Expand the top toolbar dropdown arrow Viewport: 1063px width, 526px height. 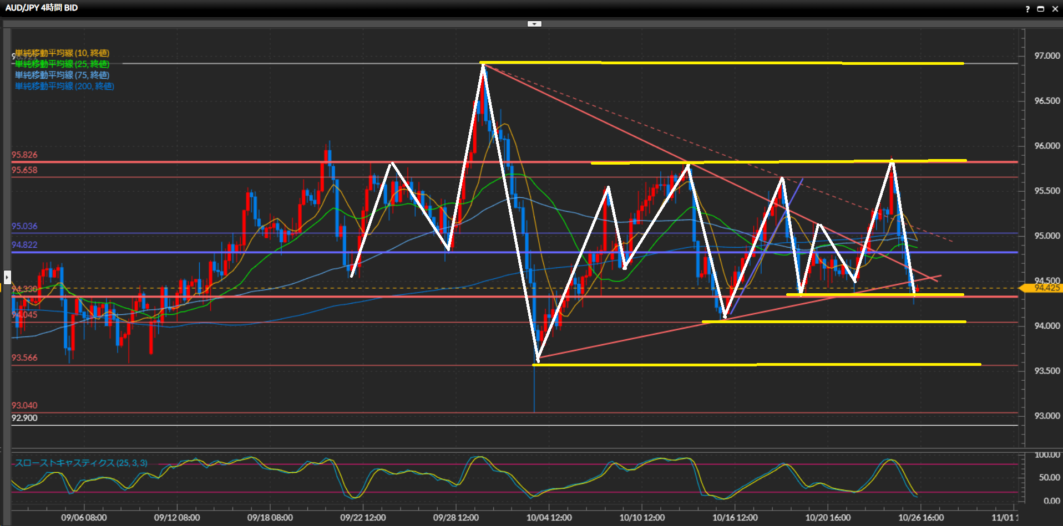pyautogui.click(x=534, y=24)
